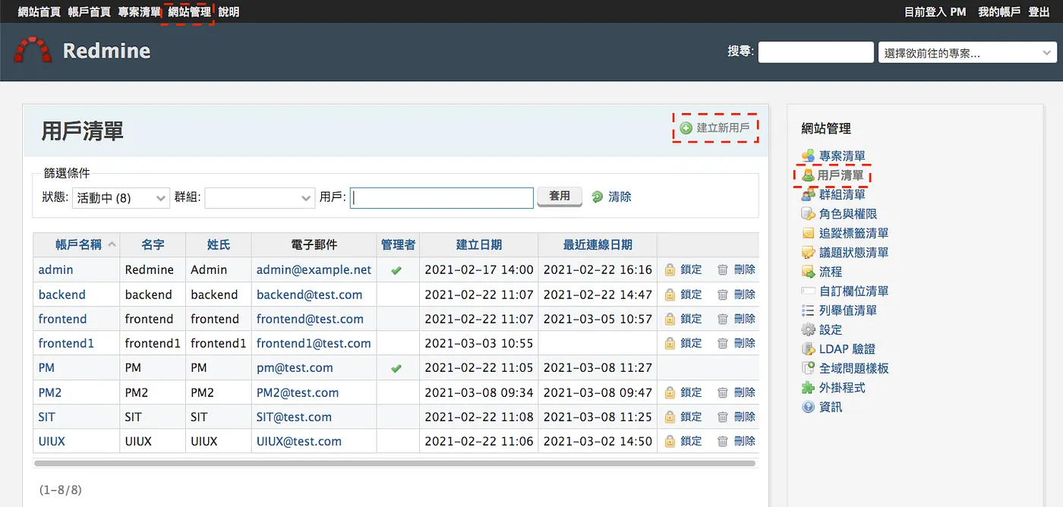The height and width of the screenshot is (507, 1063).
Task: Click the trash icon in backend row
Action: [x=723, y=294]
